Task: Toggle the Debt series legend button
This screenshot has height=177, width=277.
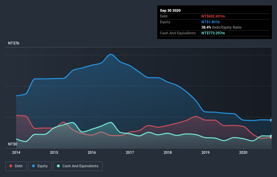Action: point(16,166)
